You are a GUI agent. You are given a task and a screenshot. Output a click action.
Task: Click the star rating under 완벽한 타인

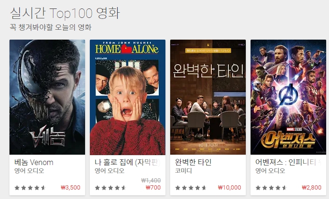(x=191, y=188)
